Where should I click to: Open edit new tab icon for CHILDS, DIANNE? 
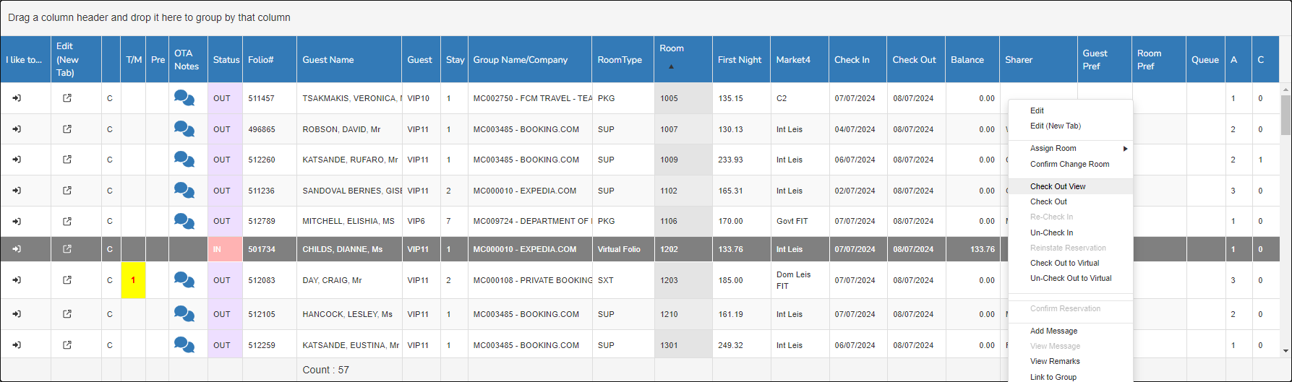(x=67, y=249)
